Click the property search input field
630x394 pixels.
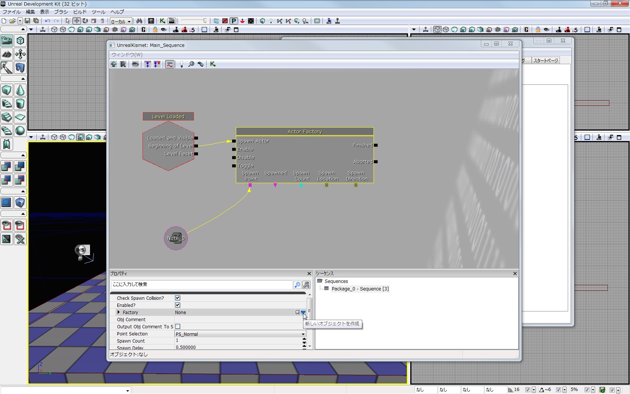pos(201,284)
